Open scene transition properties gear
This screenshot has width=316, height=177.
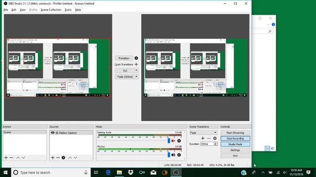coord(215,138)
